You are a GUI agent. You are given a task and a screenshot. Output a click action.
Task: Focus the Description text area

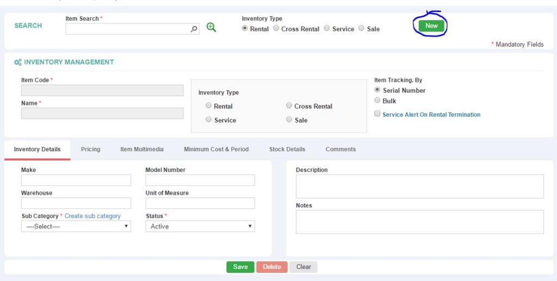tap(419, 186)
